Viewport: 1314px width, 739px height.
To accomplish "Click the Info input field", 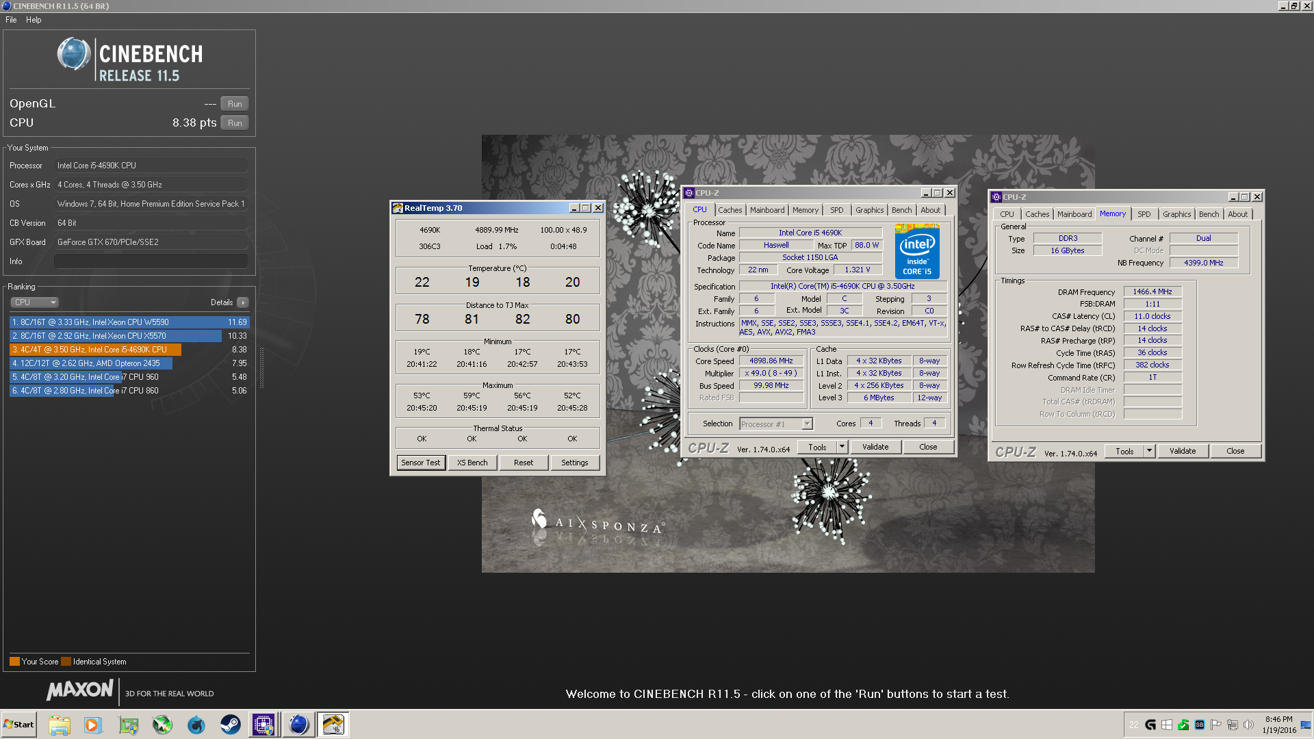I will point(151,261).
